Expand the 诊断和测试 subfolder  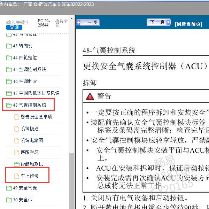coord(32,164)
